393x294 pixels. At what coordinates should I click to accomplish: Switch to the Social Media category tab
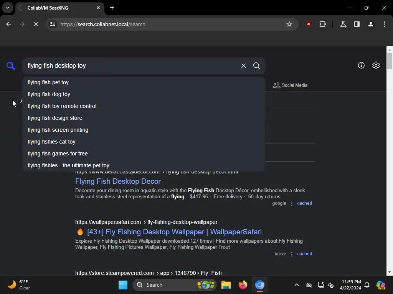290,85
